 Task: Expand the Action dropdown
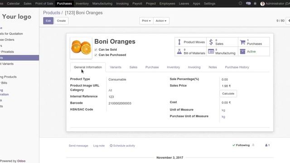click(161, 21)
